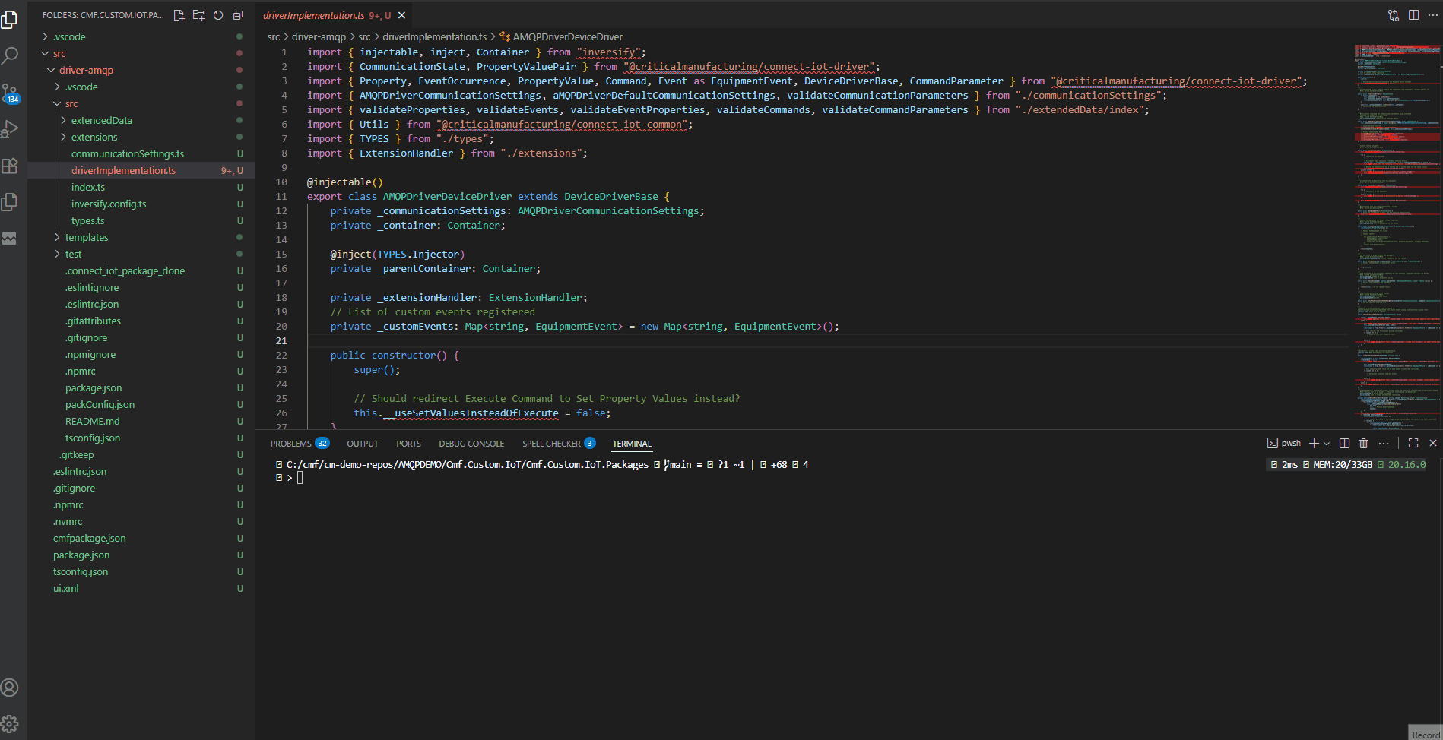
Task: Open Source Control with 134 changes badge
Action: 11,93
